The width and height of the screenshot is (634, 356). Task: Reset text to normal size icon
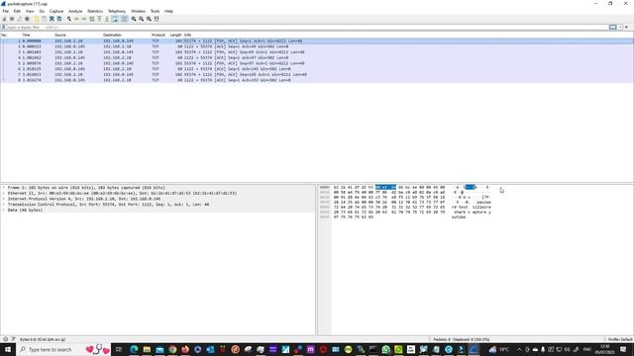tap(149, 19)
